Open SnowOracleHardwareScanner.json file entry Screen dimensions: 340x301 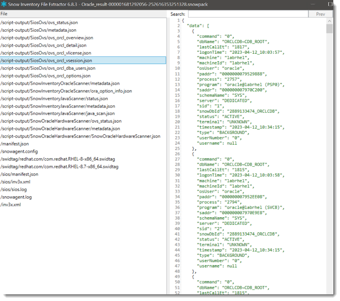81,136
